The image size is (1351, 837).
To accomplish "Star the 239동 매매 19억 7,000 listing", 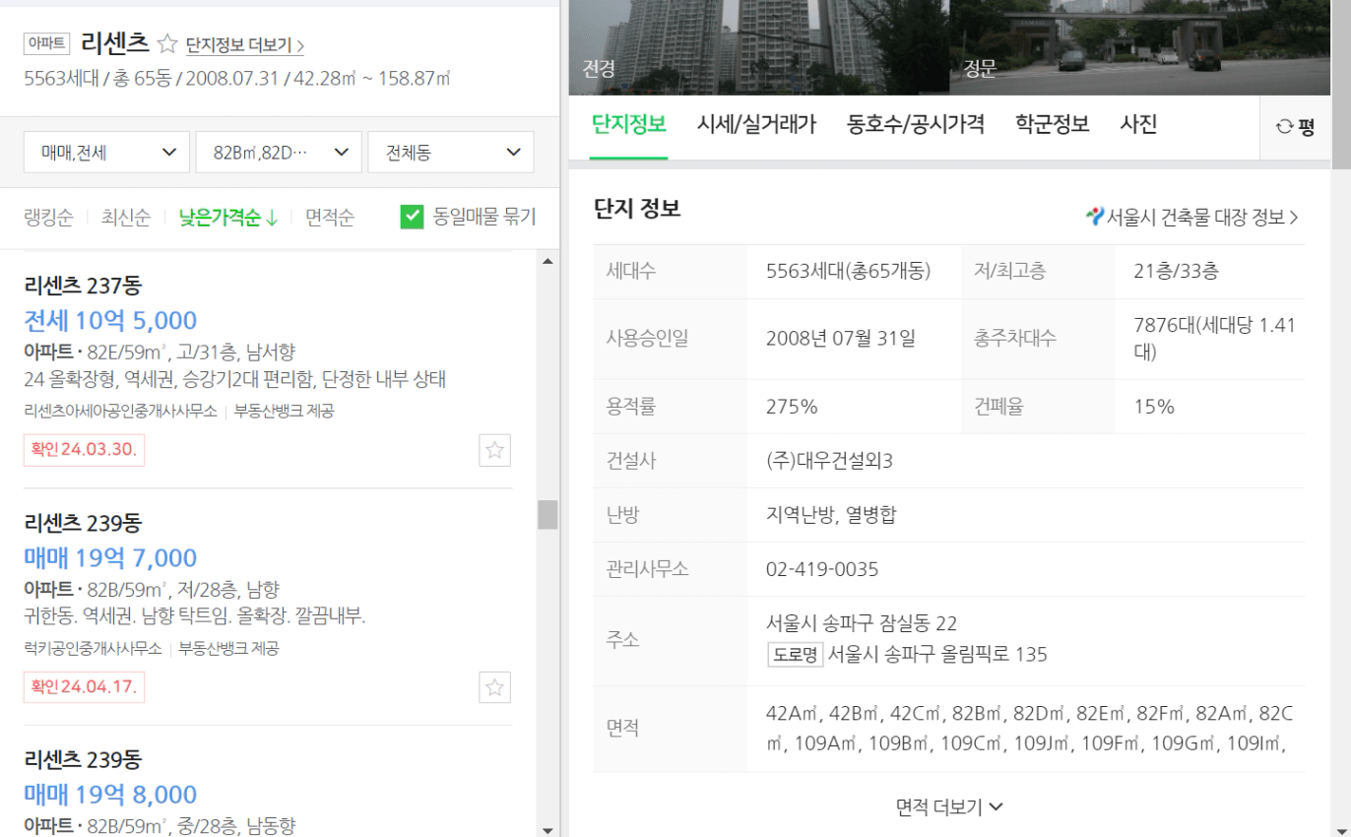I will pyautogui.click(x=495, y=686).
